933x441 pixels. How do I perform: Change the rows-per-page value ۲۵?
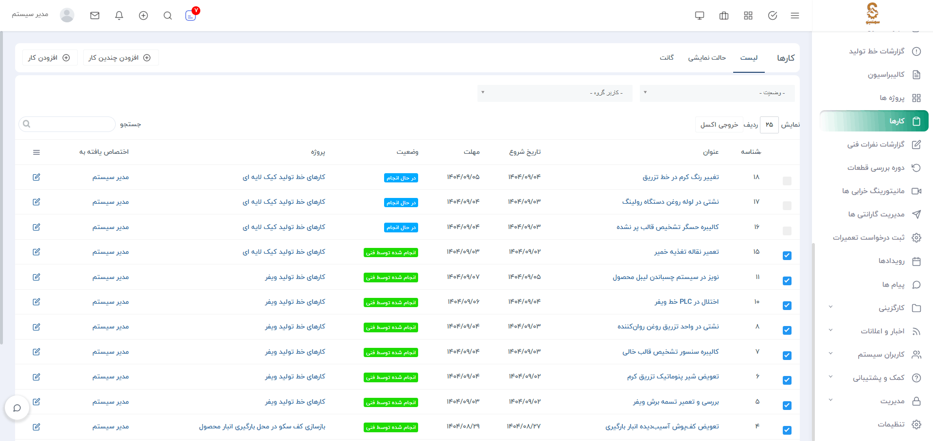pyautogui.click(x=769, y=125)
